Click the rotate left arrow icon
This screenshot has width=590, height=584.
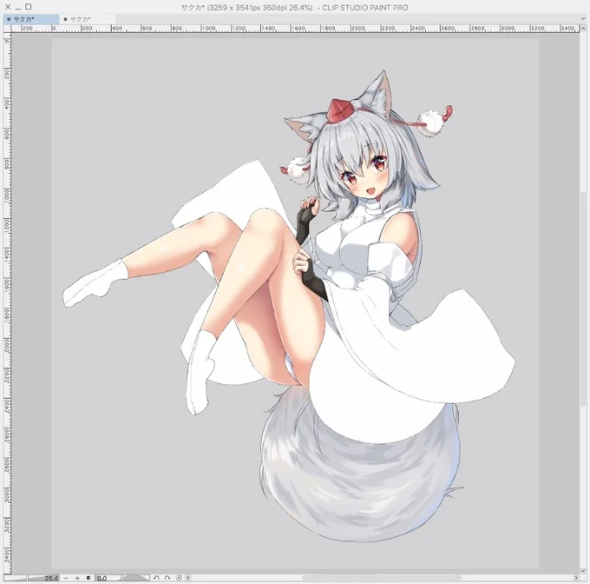coord(156,578)
